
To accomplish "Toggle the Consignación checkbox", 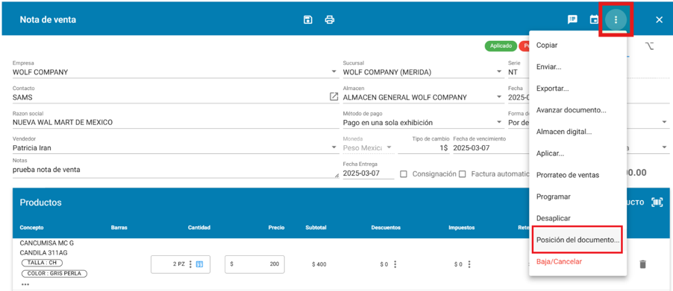I will click(x=403, y=174).
